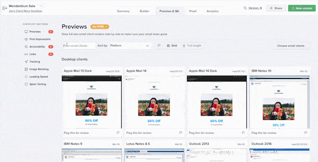
Task: Open Jay's Client Recs Sandbox link
Action: coord(25,11)
